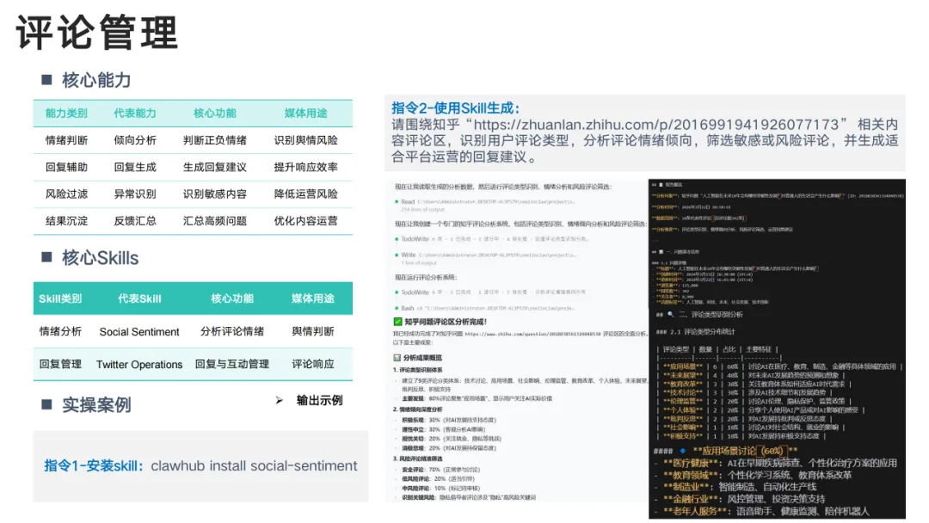
Task: Click the 异常识别 cell
Action: [x=135, y=194]
